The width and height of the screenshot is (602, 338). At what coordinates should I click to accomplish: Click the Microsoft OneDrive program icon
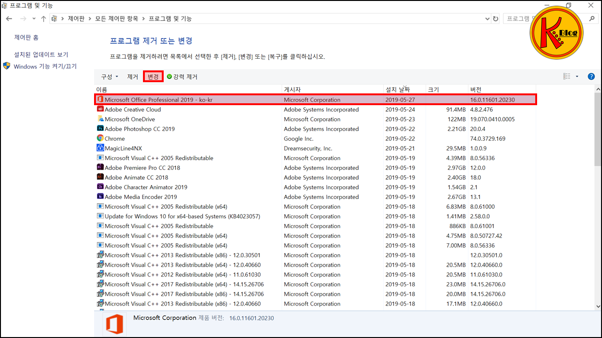[x=100, y=119]
